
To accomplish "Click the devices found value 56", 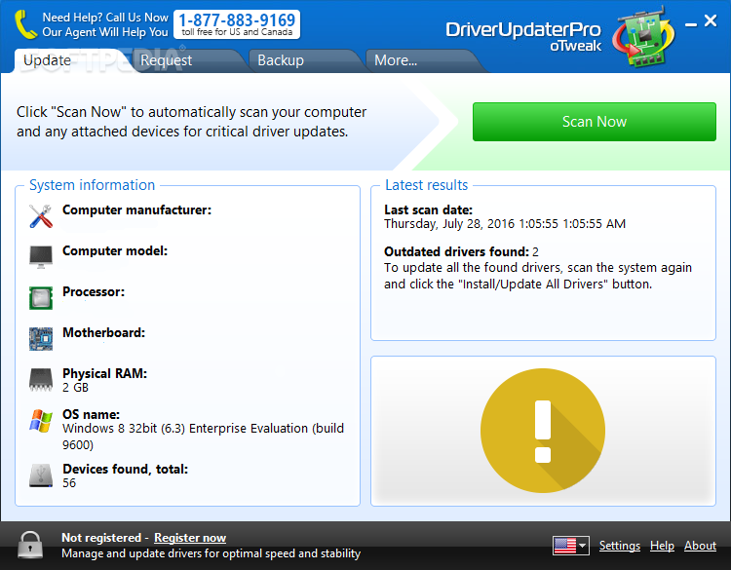I will (69, 483).
